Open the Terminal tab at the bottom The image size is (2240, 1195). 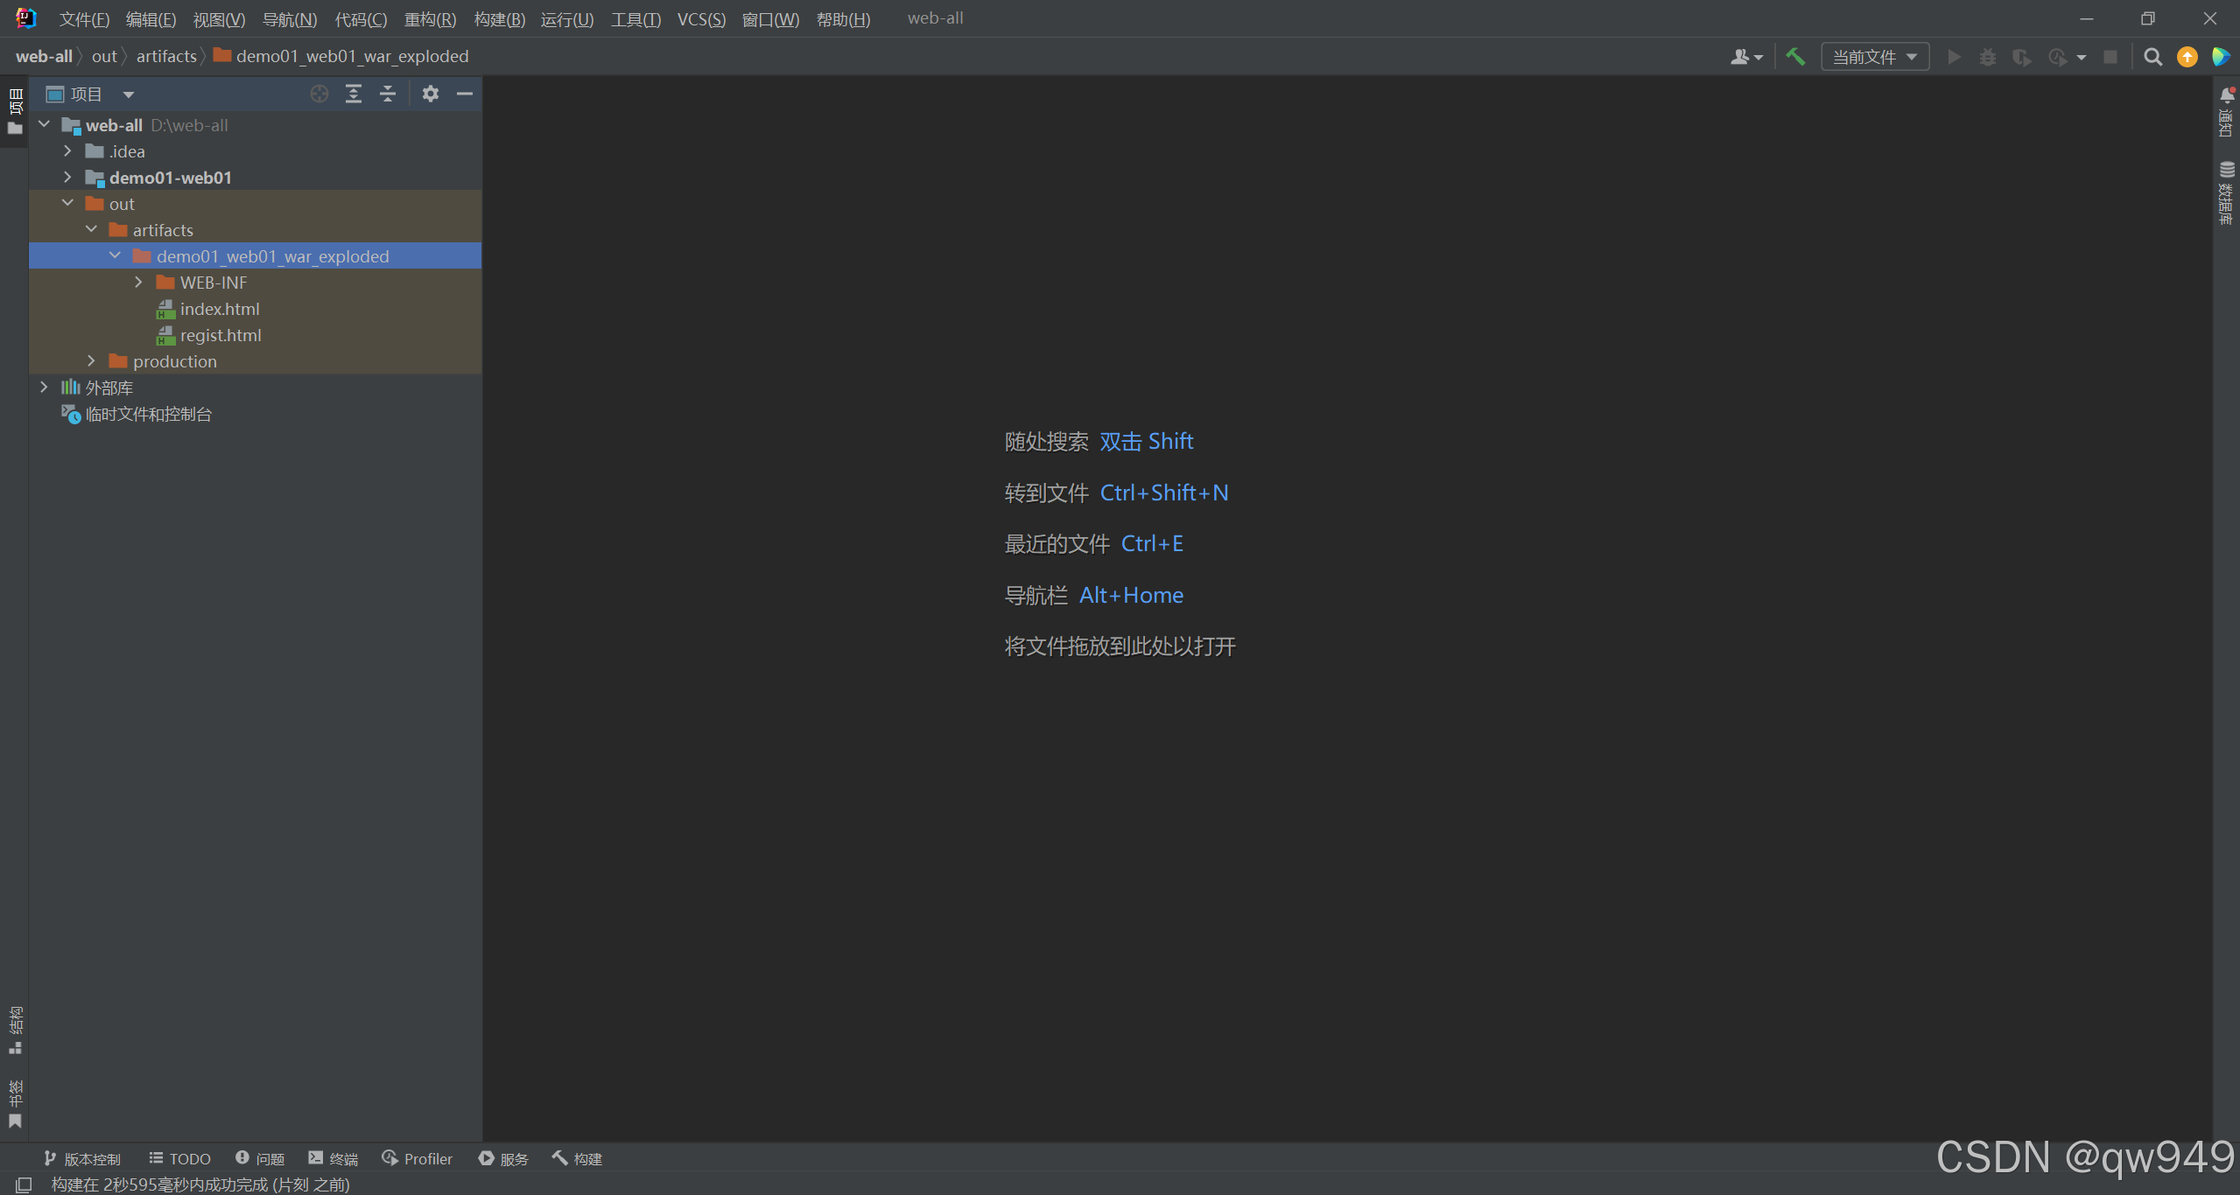(x=334, y=1158)
